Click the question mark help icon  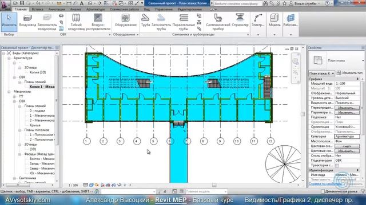pos(327,3)
